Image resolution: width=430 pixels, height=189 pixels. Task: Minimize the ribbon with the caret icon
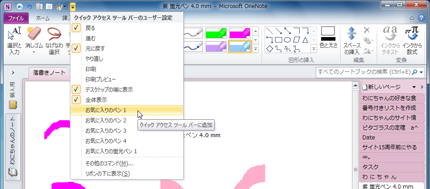(x=412, y=18)
